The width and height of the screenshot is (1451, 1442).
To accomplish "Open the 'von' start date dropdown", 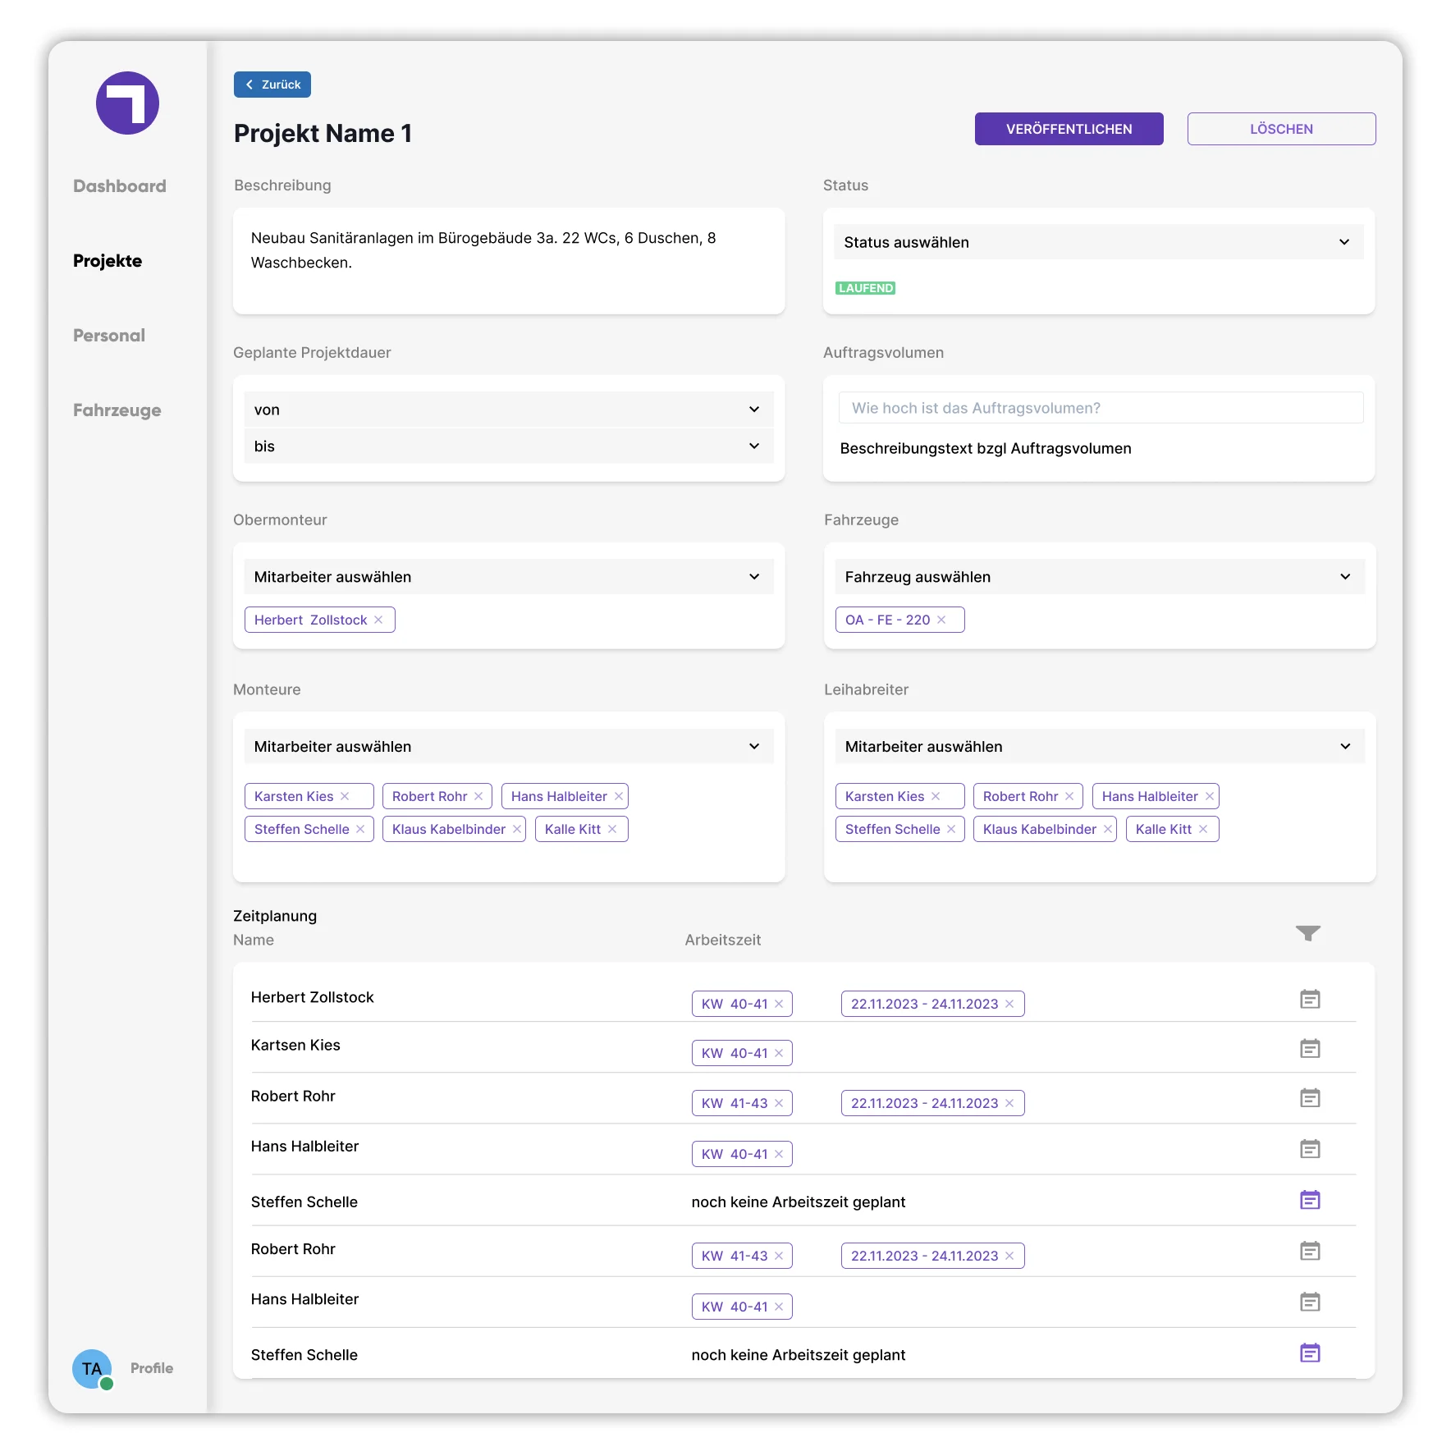I will (x=509, y=410).
